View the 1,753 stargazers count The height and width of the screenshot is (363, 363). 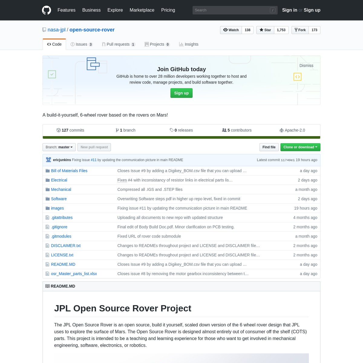(281, 30)
